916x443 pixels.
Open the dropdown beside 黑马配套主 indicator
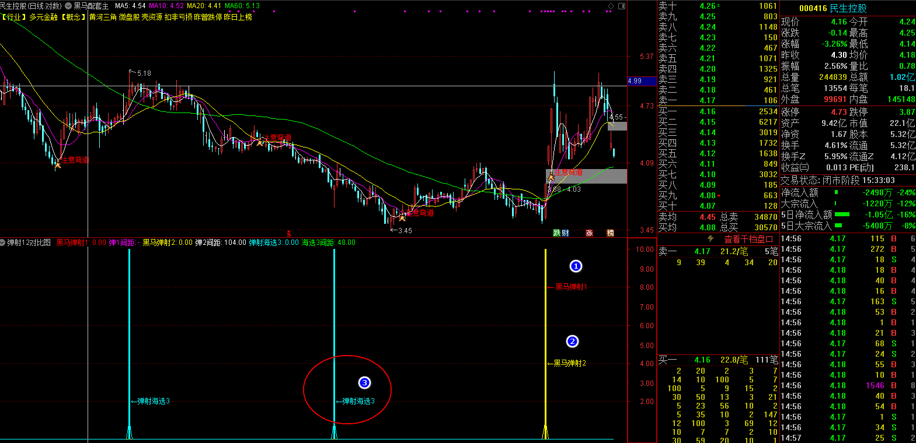point(68,6)
